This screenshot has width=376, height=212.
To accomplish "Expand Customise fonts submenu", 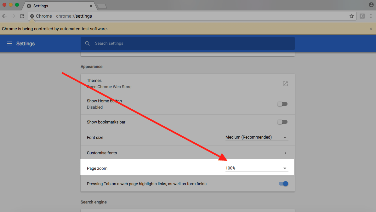I will tap(285, 153).
